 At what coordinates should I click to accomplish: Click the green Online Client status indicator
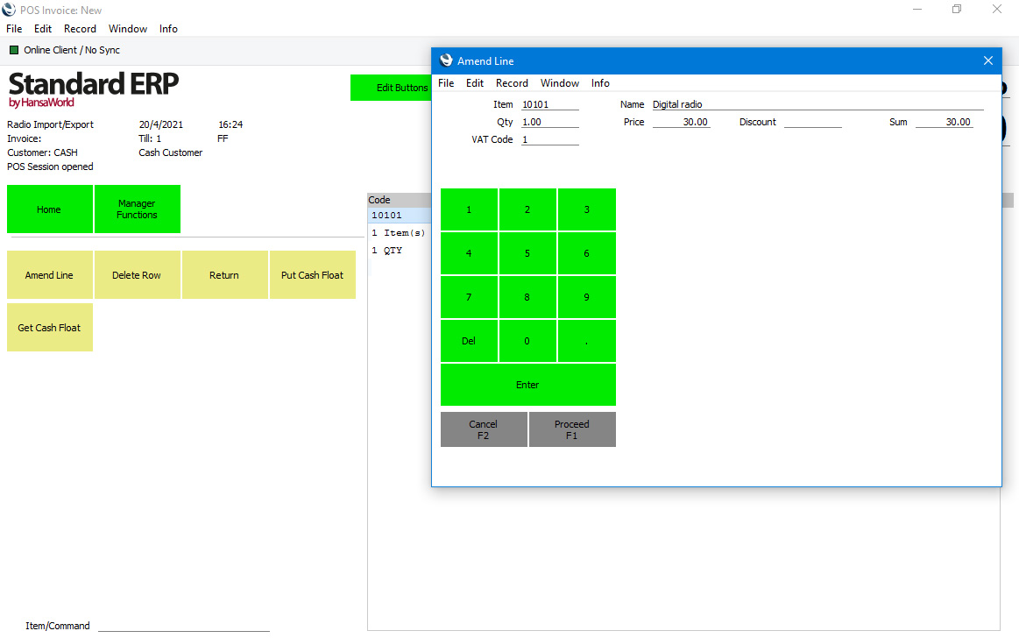pyautogui.click(x=14, y=50)
